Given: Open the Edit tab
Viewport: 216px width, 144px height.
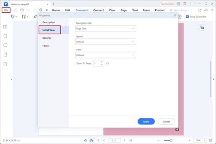Looking at the screenshot, I should tap(67, 10).
